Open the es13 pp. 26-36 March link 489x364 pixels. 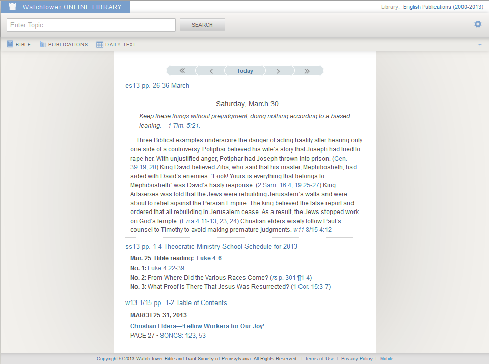(158, 85)
